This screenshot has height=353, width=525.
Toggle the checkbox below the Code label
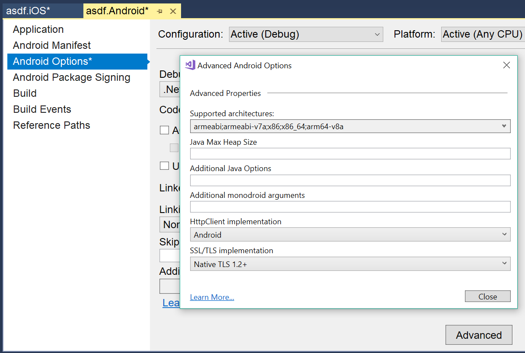(164, 130)
